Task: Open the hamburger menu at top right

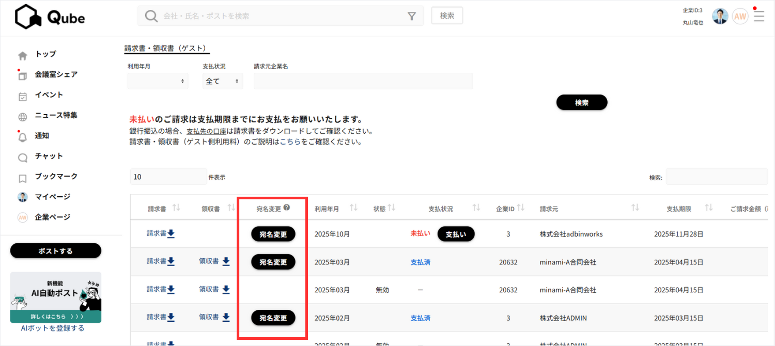Action: pyautogui.click(x=758, y=16)
